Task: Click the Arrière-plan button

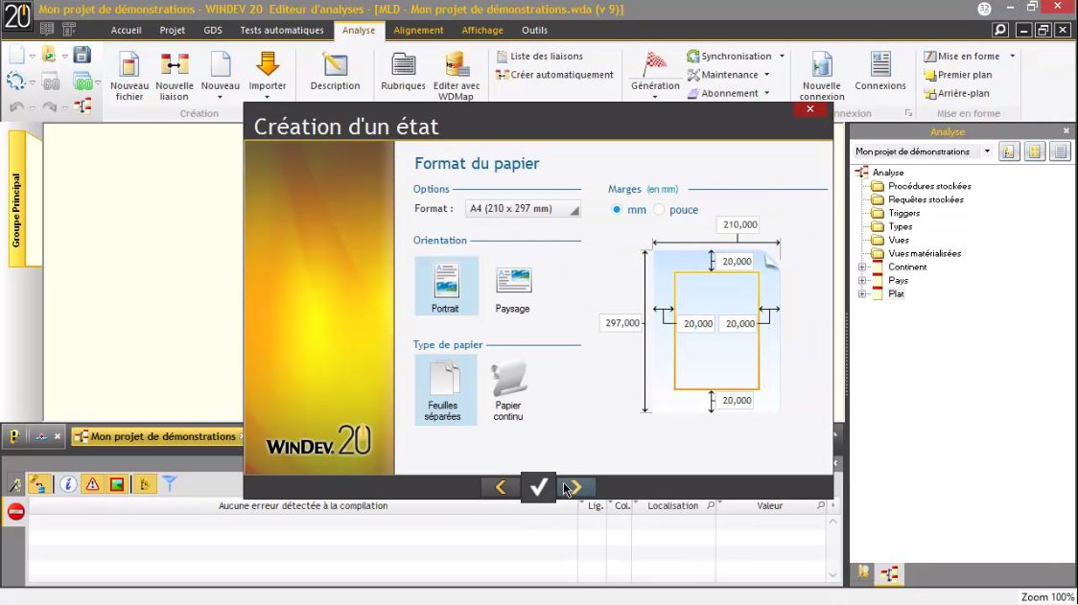Action: [x=956, y=93]
